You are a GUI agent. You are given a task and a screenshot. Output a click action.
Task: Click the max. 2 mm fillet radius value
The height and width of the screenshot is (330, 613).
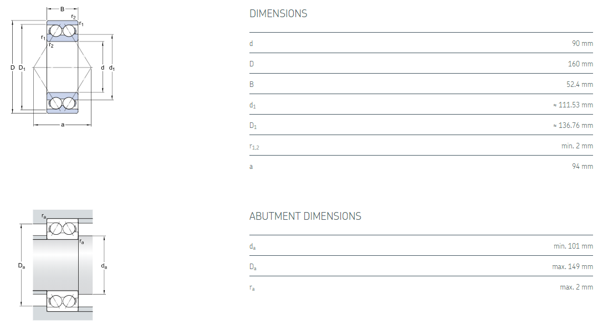(x=576, y=287)
